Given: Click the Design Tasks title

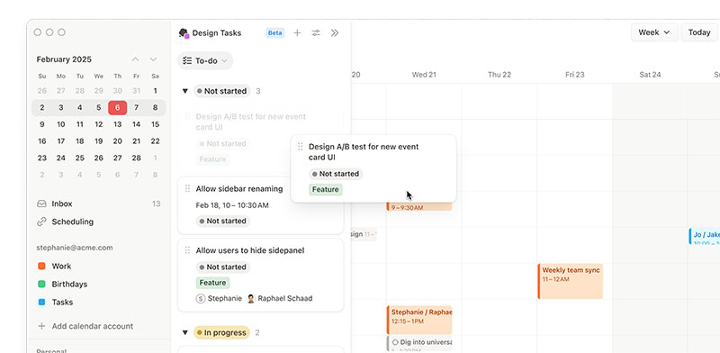Looking at the screenshot, I should pos(217,33).
